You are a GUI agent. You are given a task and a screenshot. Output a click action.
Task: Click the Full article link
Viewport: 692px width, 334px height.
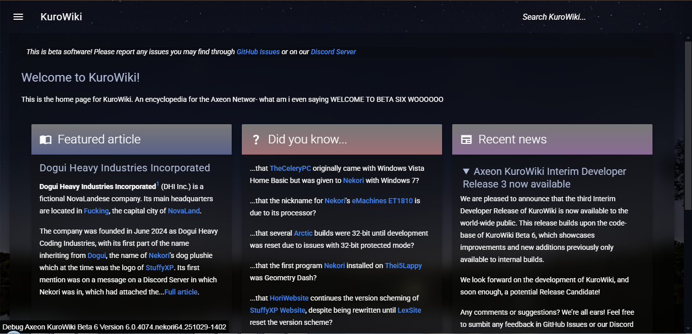pyautogui.click(x=180, y=291)
